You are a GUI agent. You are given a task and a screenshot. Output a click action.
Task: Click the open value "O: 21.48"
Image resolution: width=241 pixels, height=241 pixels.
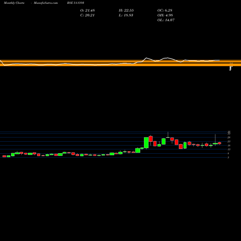coord(87,11)
